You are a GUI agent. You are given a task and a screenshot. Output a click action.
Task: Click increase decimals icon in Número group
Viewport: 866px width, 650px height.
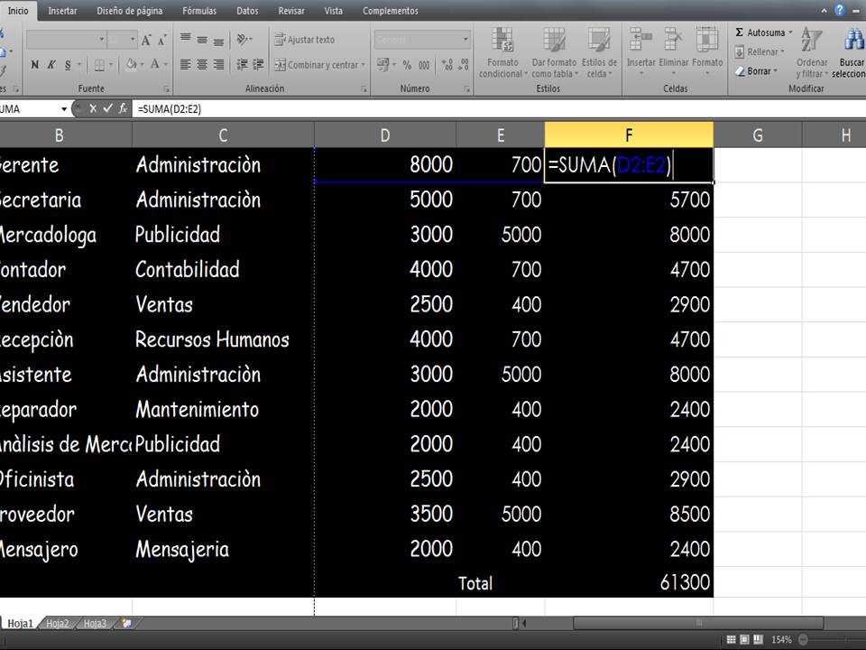pyautogui.click(x=448, y=65)
